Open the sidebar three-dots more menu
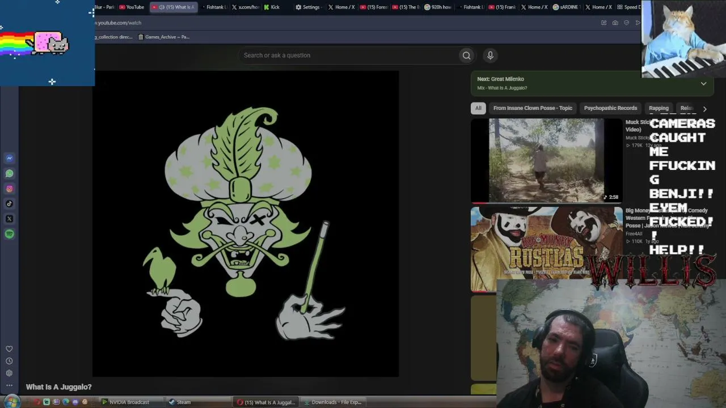This screenshot has width=726, height=408. (9, 385)
